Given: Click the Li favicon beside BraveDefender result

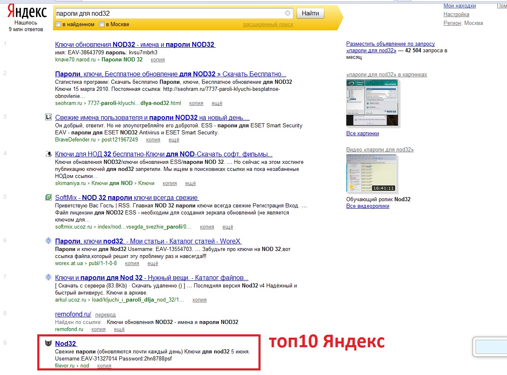Looking at the screenshot, I should (48, 117).
